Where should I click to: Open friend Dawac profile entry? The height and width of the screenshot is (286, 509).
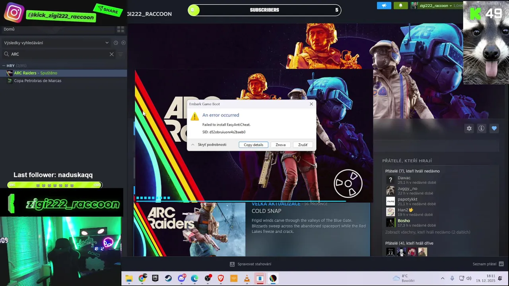pos(411,180)
